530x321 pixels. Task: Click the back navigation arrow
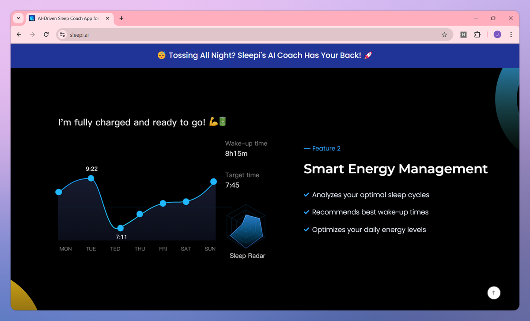coord(19,34)
